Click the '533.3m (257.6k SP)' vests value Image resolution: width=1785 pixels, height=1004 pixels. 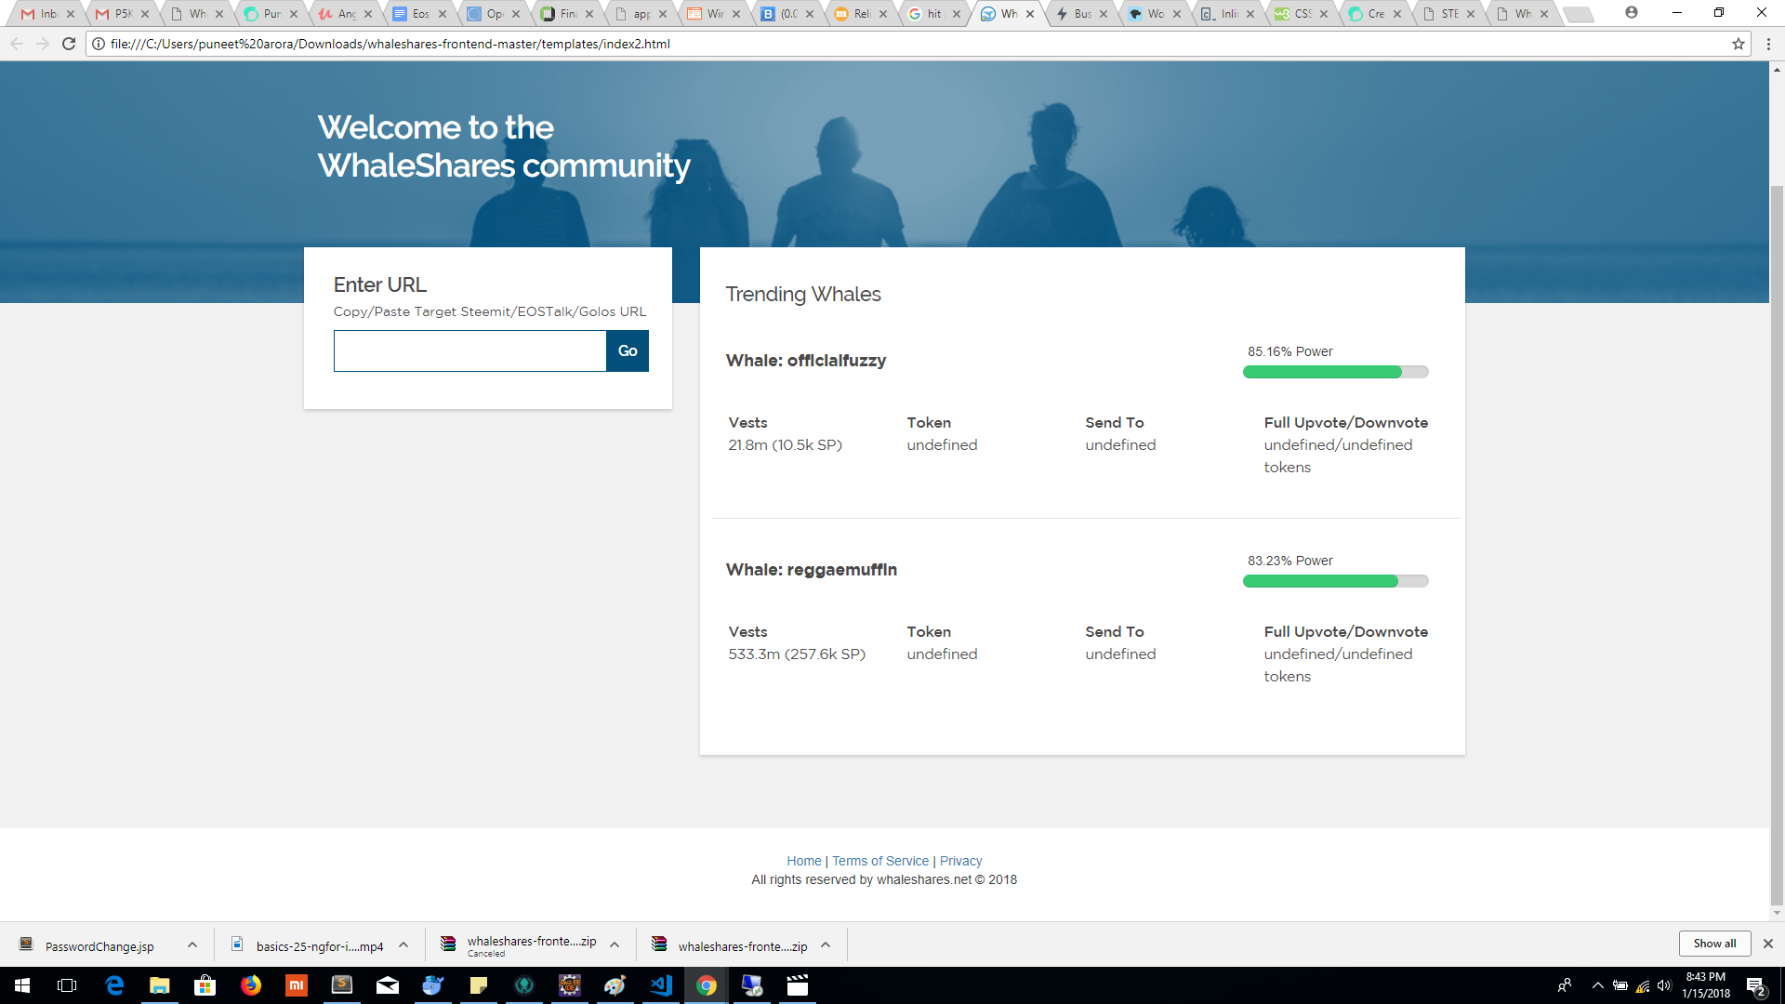coord(797,654)
